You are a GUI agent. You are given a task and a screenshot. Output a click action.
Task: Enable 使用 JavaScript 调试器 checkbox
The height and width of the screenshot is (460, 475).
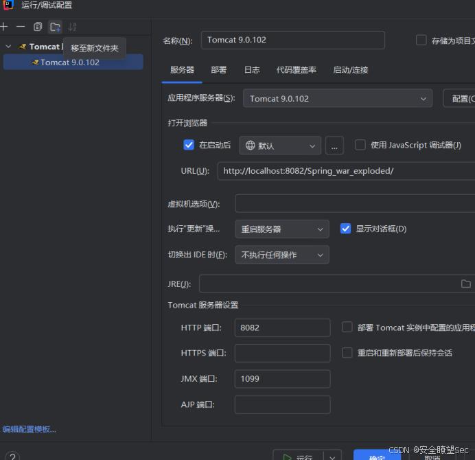coord(360,145)
